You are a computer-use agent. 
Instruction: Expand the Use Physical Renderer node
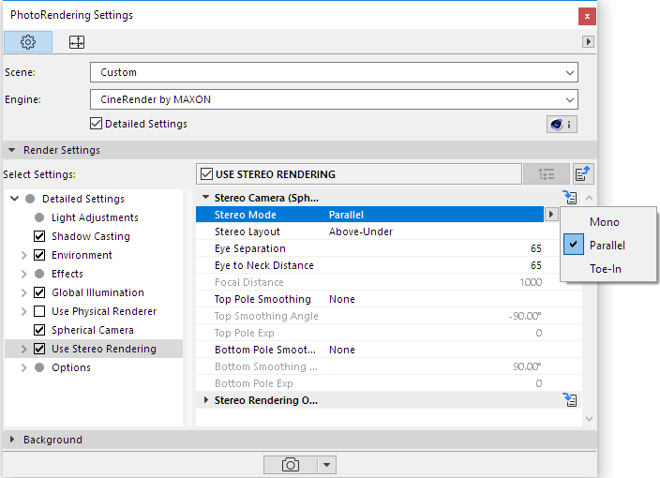tap(23, 311)
